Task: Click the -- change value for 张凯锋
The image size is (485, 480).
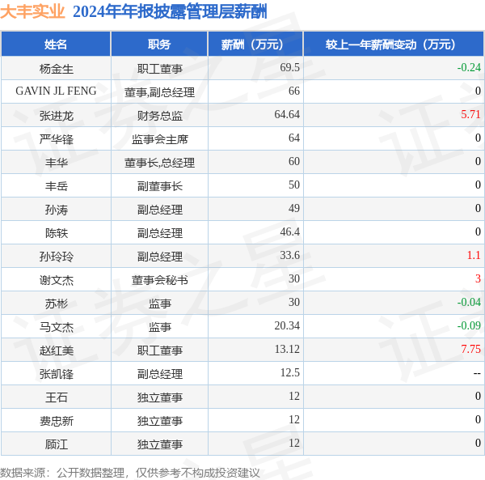Action: (x=477, y=373)
